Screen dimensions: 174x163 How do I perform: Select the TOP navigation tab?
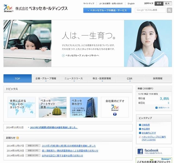(x=17, y=79)
